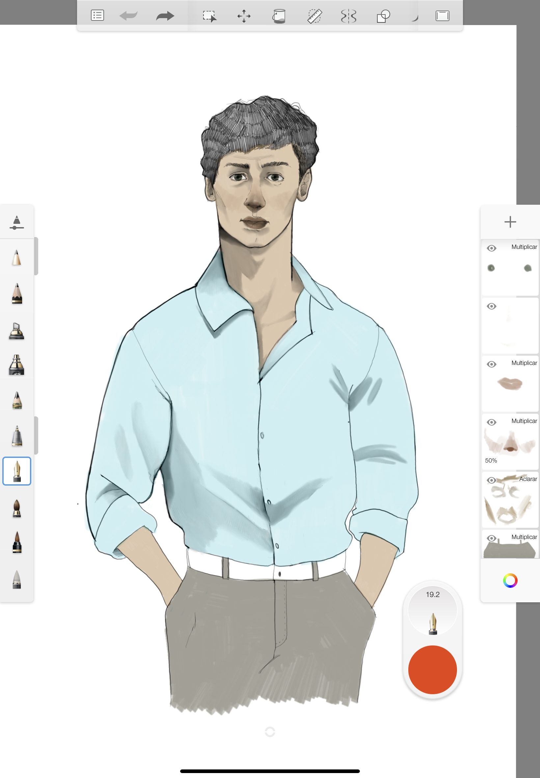The image size is (540, 778).
Task: Select the Aclarar face highlights thumbnail
Action: (x=510, y=500)
